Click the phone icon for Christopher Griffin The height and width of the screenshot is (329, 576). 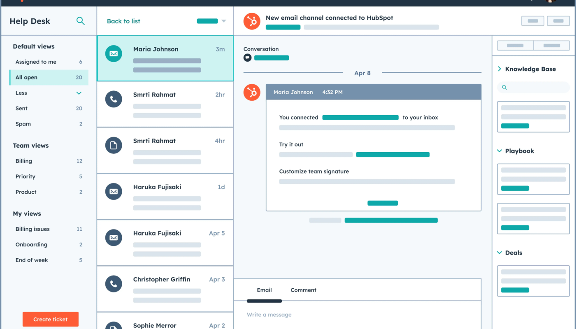click(x=114, y=284)
